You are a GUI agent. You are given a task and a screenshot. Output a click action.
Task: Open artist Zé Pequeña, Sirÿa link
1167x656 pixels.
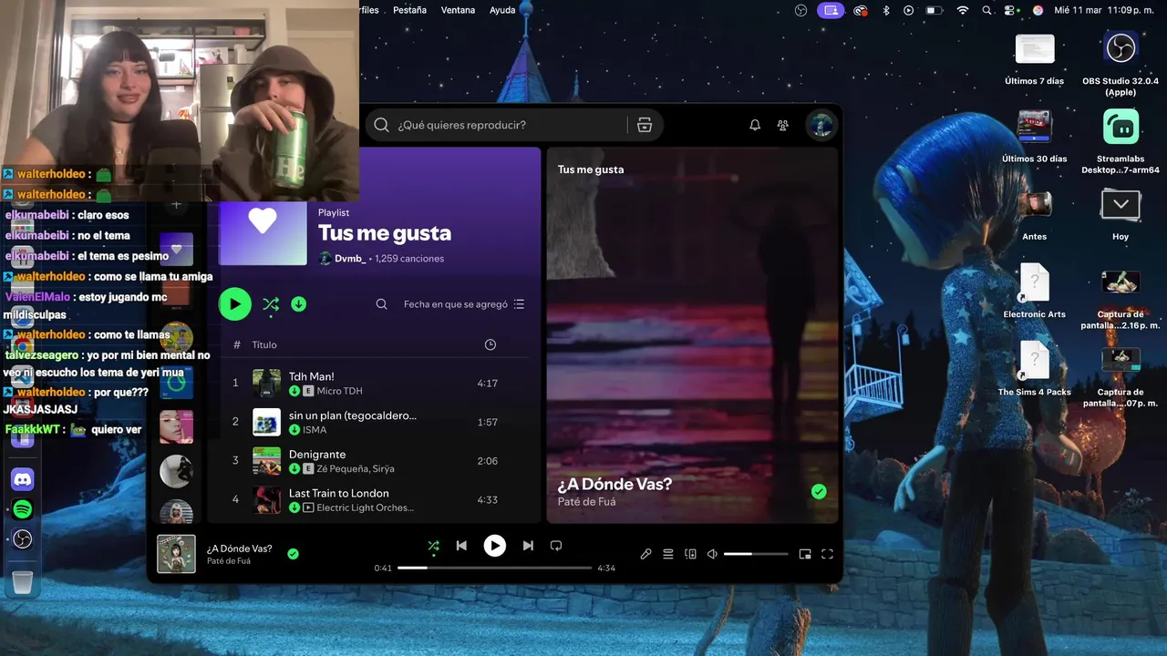[356, 469]
